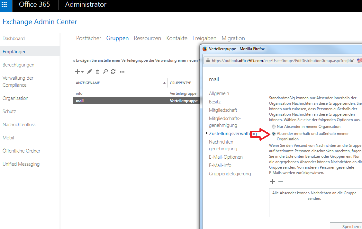Switch to the Freigaben tab
Viewport: 362px width, 229px height.
click(204, 38)
